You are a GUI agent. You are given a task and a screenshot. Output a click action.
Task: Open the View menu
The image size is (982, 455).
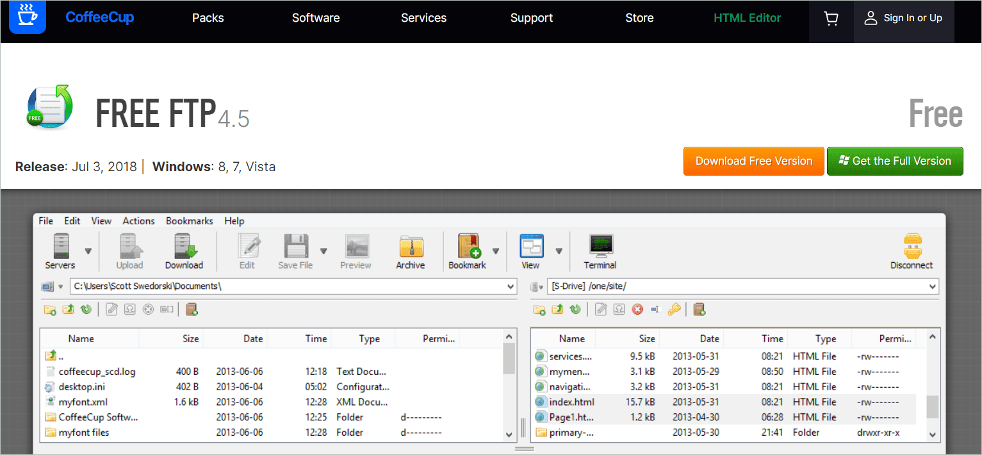[101, 220]
